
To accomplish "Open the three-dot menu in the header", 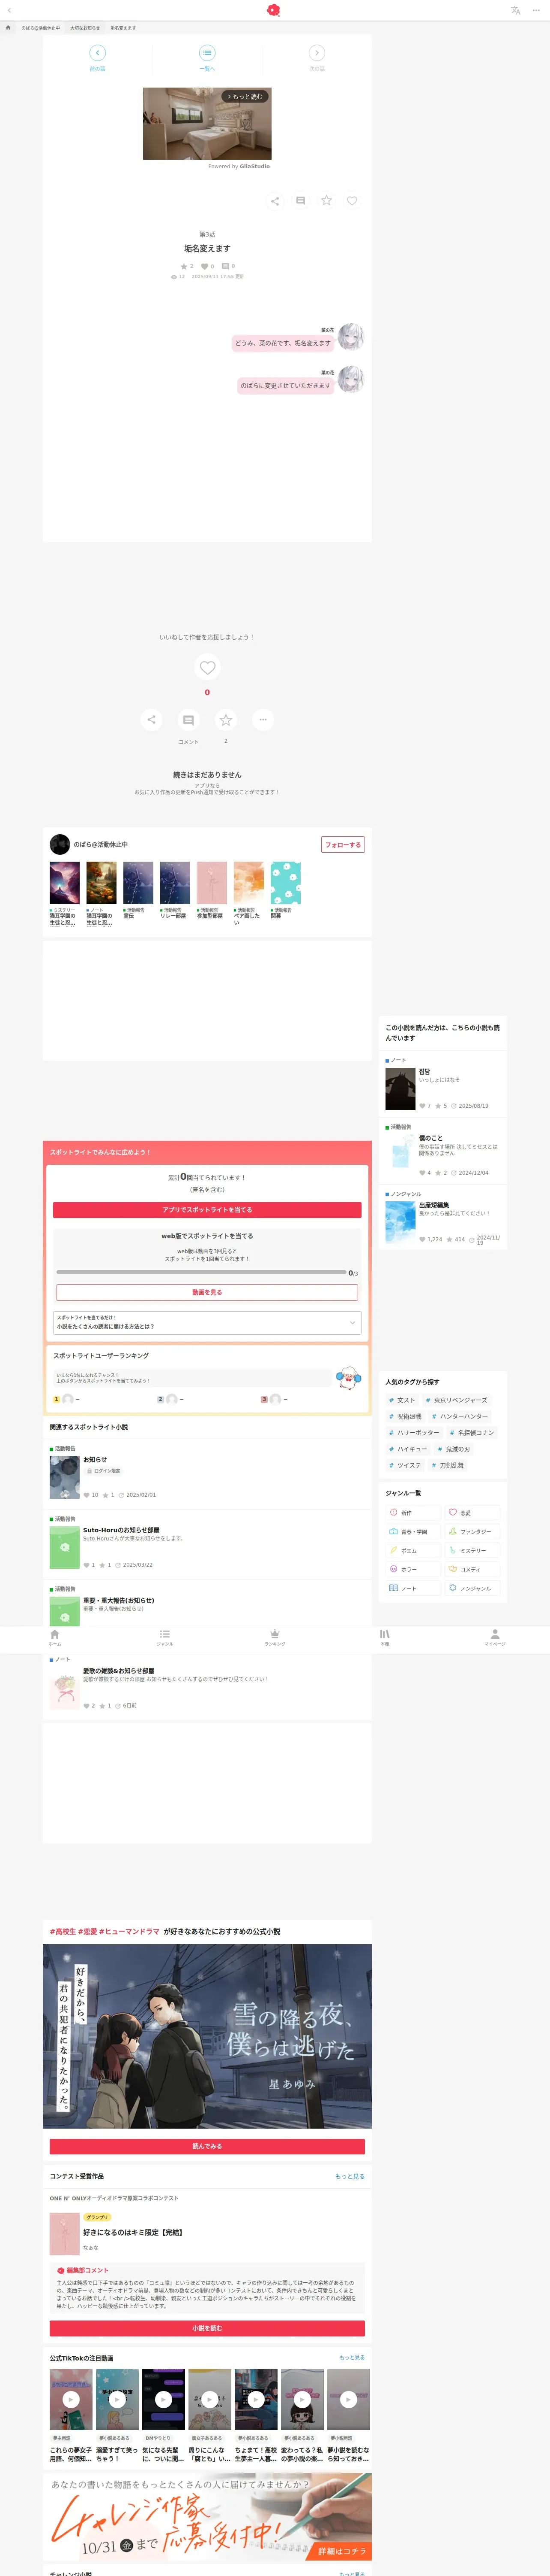I will [536, 10].
